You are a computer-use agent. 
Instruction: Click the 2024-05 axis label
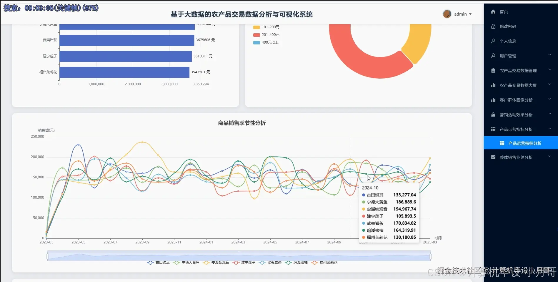270,242
